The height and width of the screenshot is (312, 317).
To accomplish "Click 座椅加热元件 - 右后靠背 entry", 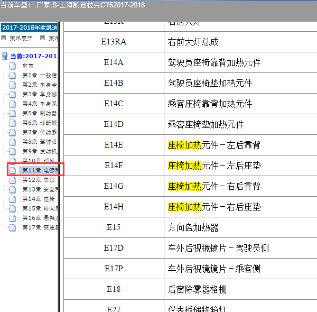I will pyautogui.click(x=214, y=186).
